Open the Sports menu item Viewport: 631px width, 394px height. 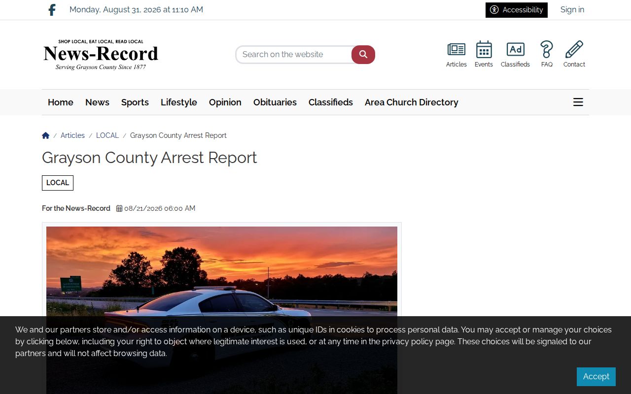pyautogui.click(x=135, y=102)
